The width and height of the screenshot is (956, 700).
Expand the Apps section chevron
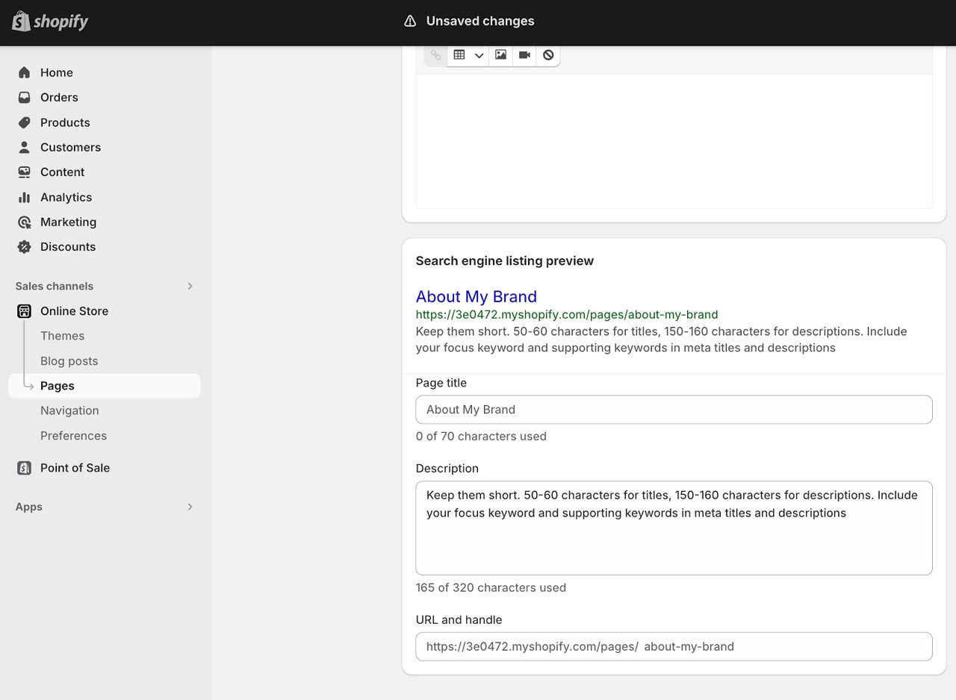coord(190,507)
